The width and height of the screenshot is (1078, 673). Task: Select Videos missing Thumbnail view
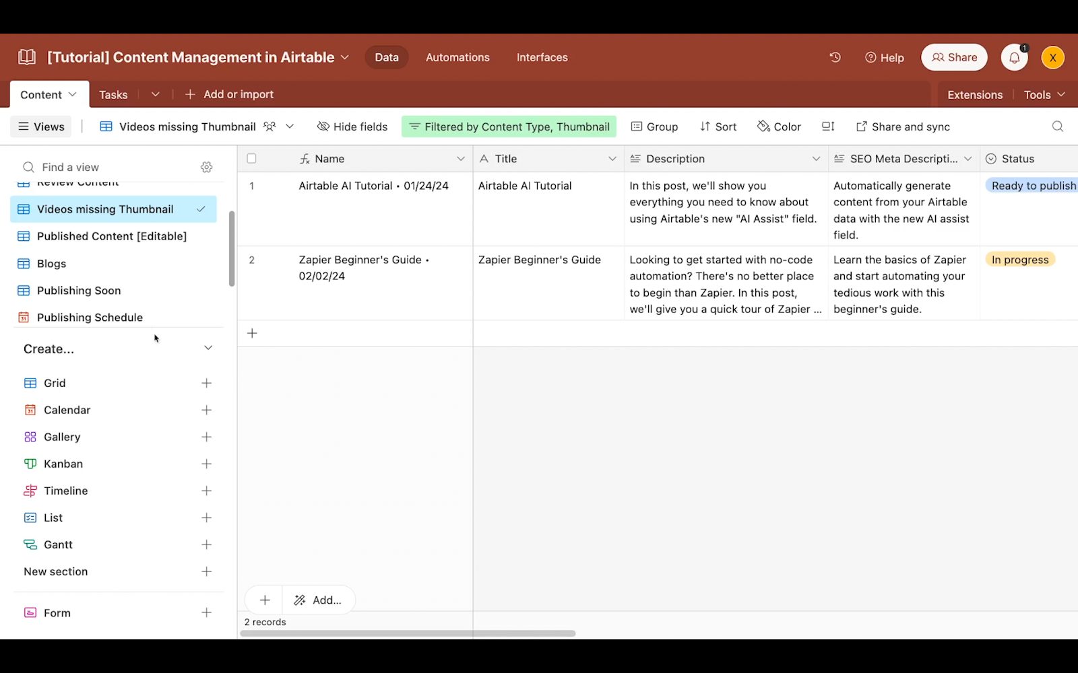(x=113, y=209)
